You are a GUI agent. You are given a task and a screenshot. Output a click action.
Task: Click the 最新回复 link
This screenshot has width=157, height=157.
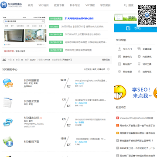coord(106,60)
